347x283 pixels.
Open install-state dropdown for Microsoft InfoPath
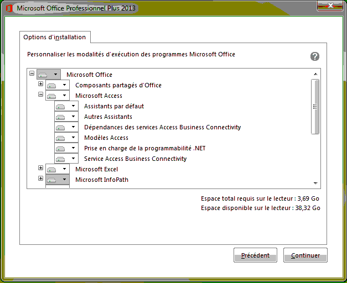(58, 180)
